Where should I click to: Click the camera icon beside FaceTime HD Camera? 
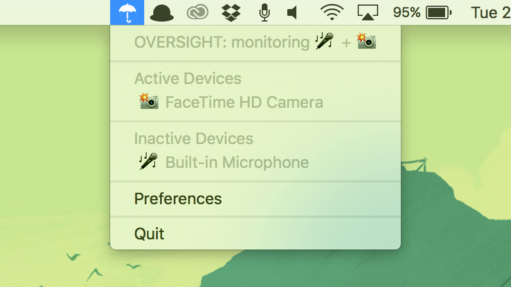pos(149,101)
